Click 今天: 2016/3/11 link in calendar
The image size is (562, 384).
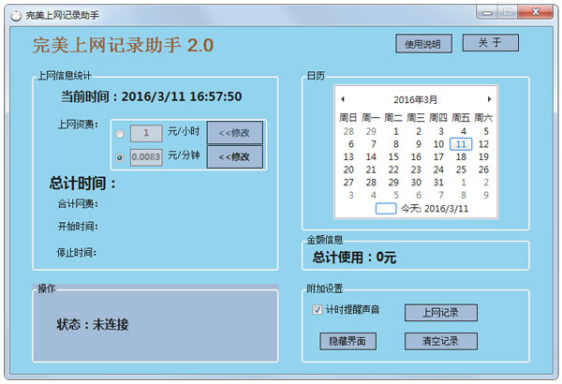[x=435, y=209]
